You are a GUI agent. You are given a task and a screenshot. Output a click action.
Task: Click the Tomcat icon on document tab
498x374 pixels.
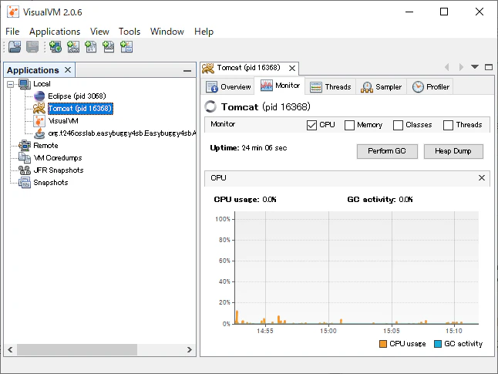pos(208,68)
